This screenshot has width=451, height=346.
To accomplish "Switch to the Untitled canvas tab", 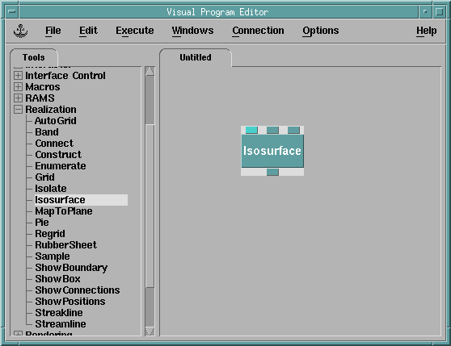I will [x=196, y=57].
